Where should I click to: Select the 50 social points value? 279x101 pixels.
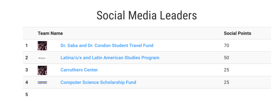(x=226, y=58)
